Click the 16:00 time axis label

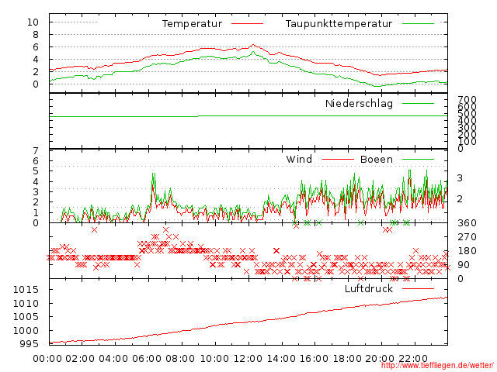[x=314, y=359]
